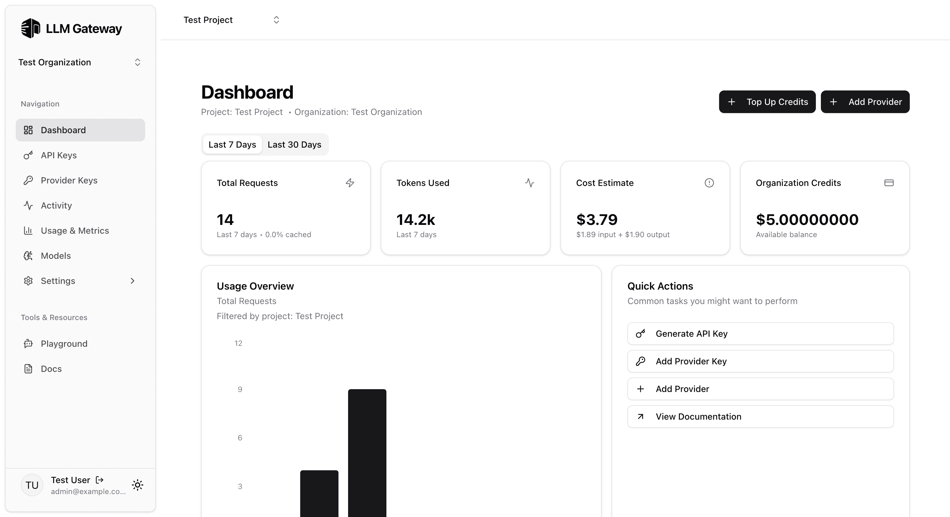950x517 pixels.
Task: Click the Tokens Used activity icon
Action: (530, 183)
